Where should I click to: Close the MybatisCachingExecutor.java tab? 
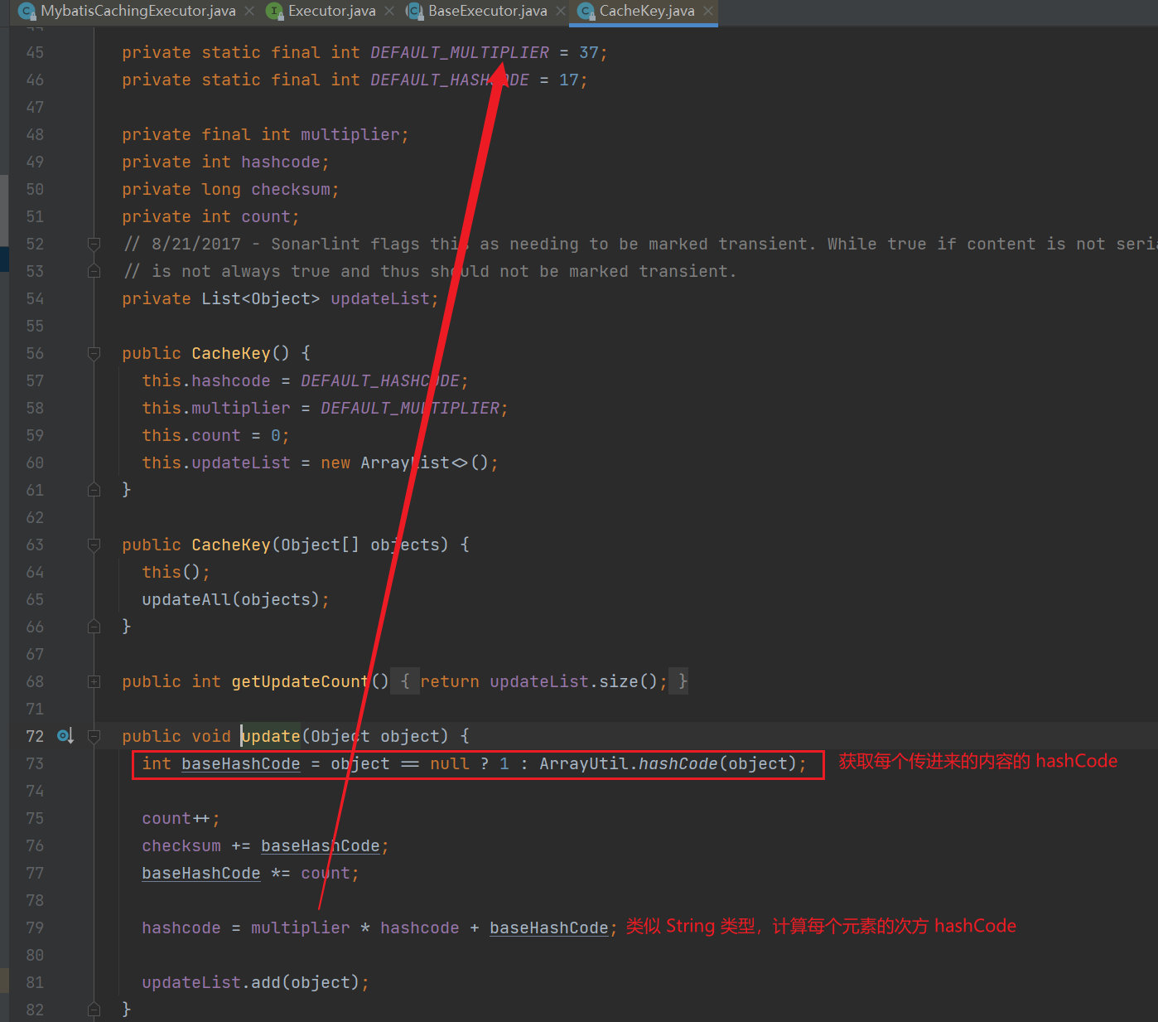[249, 12]
